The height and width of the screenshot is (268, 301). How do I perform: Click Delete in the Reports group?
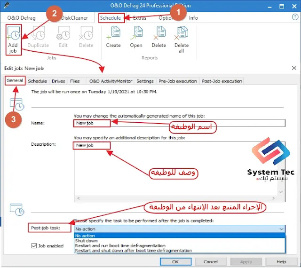pos(159,38)
